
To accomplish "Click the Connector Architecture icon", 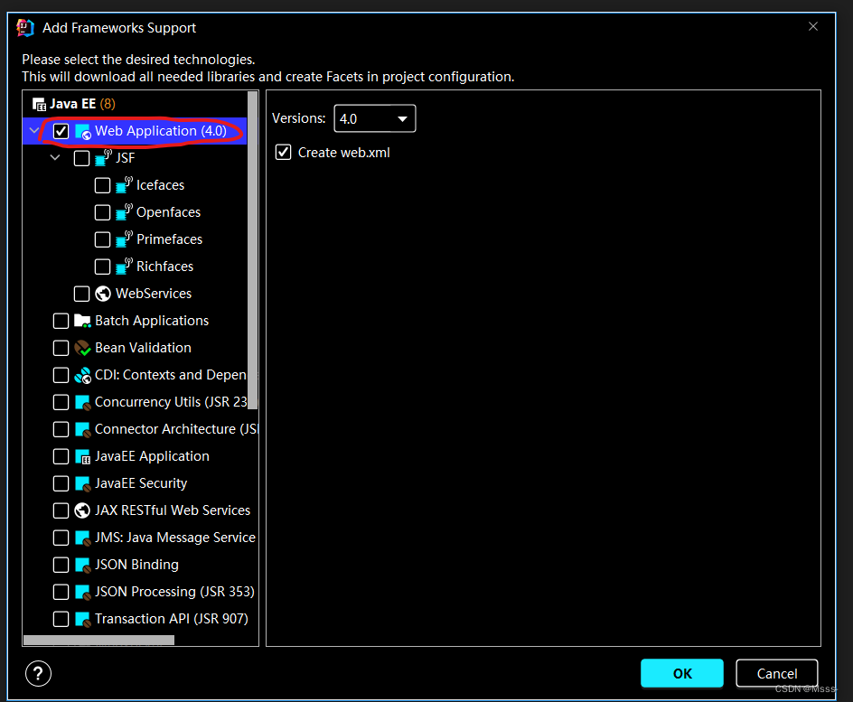I will tap(82, 429).
